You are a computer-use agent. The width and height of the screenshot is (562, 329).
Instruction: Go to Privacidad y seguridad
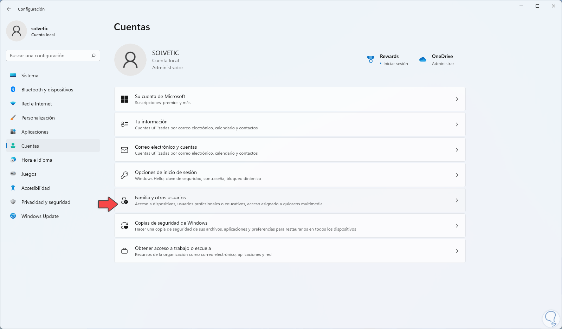pos(46,202)
